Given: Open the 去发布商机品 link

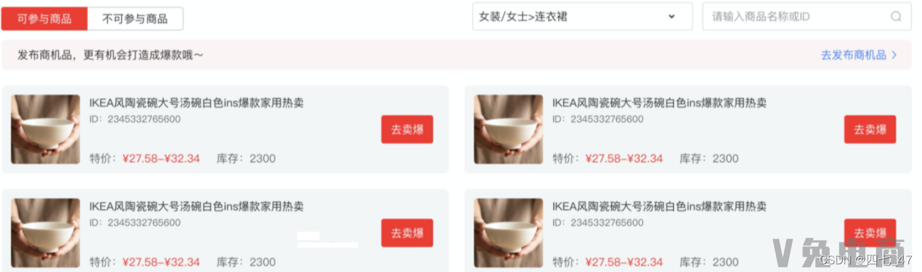Looking at the screenshot, I should 853,55.
